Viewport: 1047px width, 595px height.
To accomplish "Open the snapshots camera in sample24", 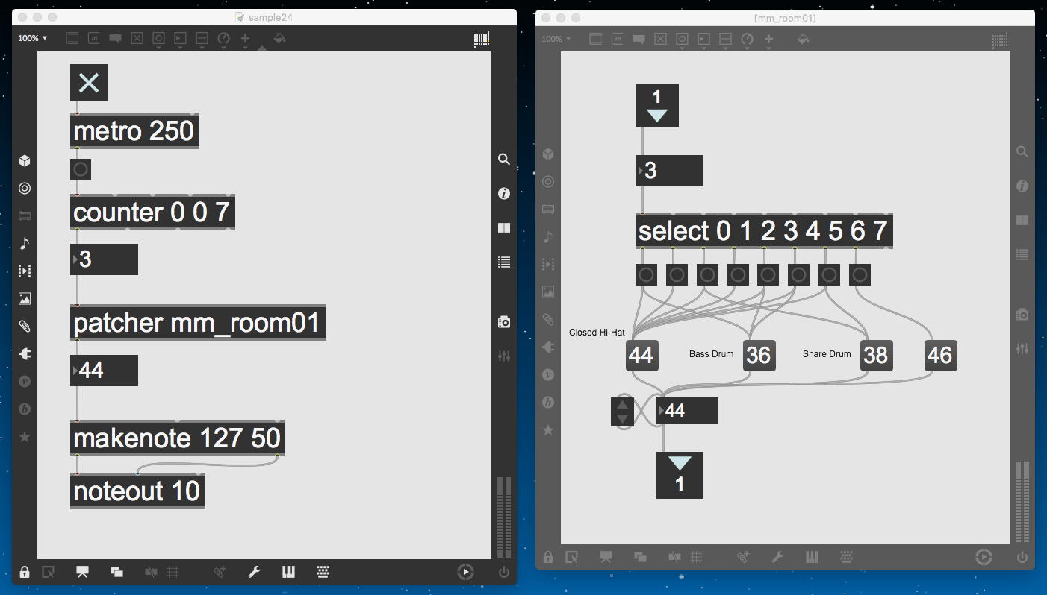I will [x=504, y=321].
